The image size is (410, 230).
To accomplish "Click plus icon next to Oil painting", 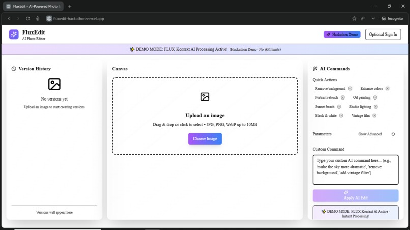I will (375, 97).
